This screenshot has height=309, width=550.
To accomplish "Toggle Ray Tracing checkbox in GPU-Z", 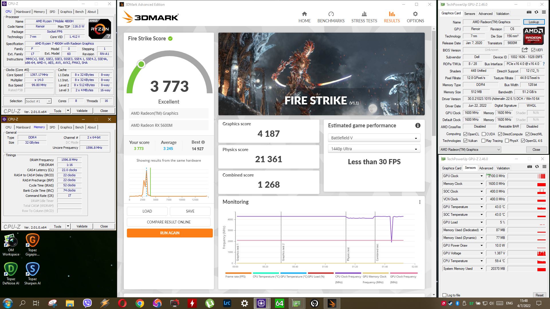I will tap(484, 141).
